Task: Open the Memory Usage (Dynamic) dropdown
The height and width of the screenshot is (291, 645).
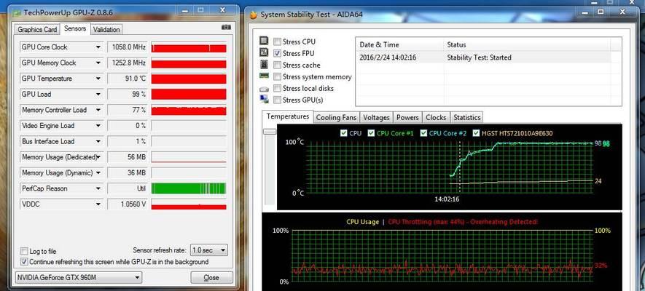Action: point(98,173)
